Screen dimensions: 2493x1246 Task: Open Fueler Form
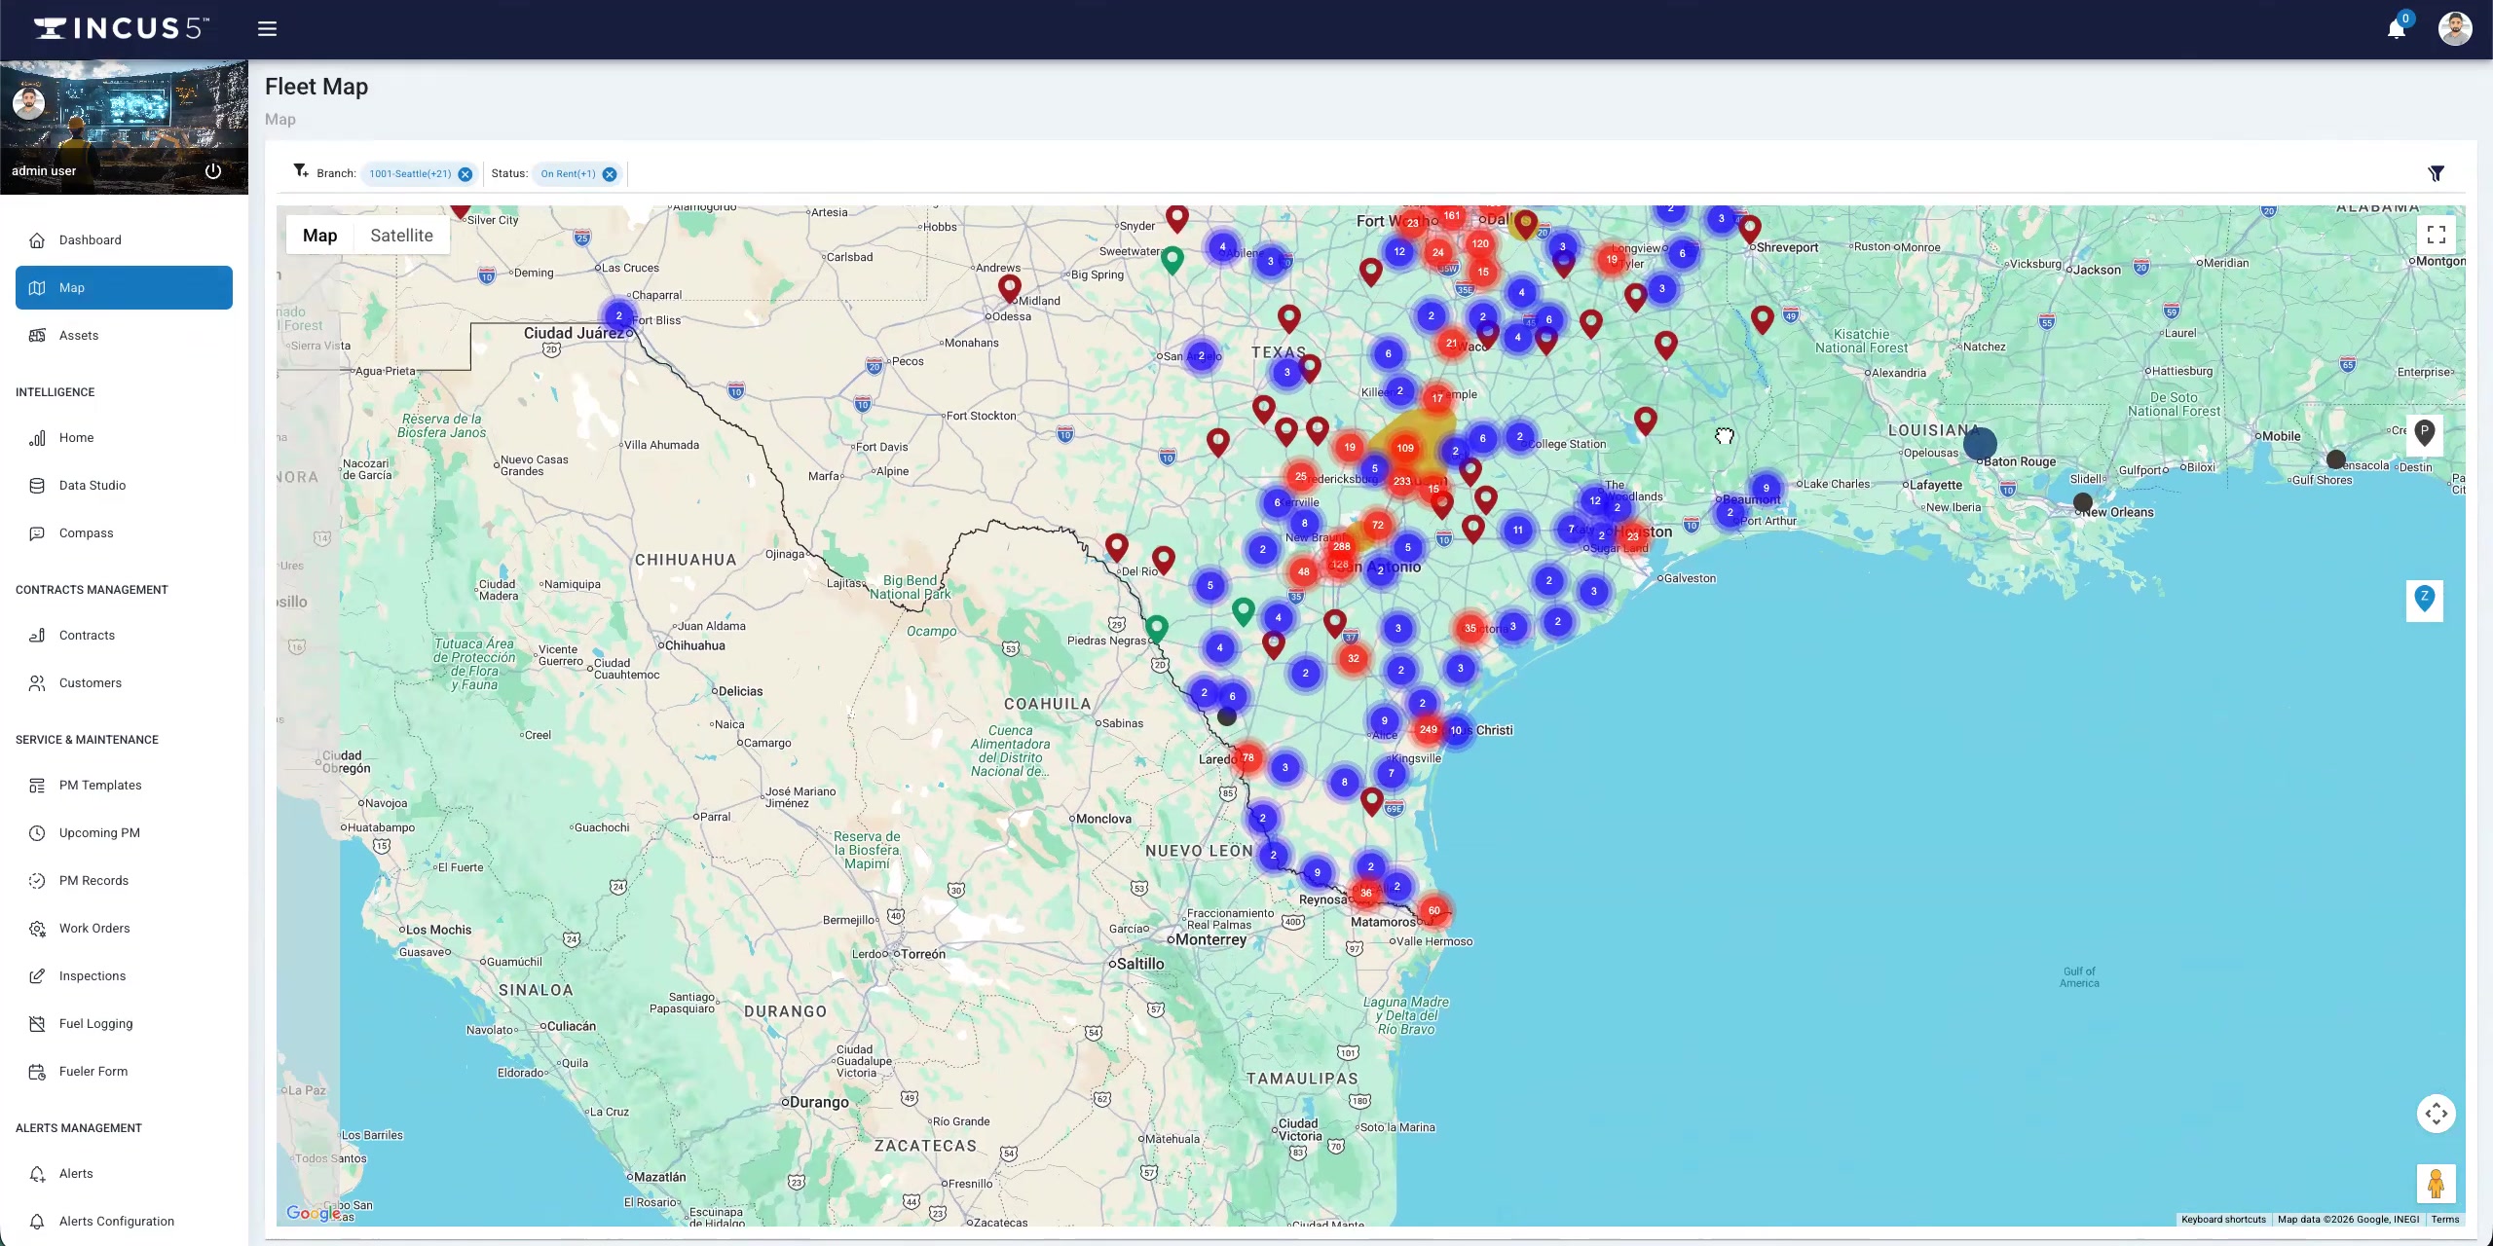124,1072
